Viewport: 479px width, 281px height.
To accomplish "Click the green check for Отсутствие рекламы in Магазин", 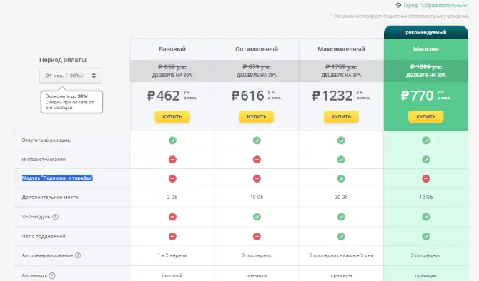I will pyautogui.click(x=426, y=140).
